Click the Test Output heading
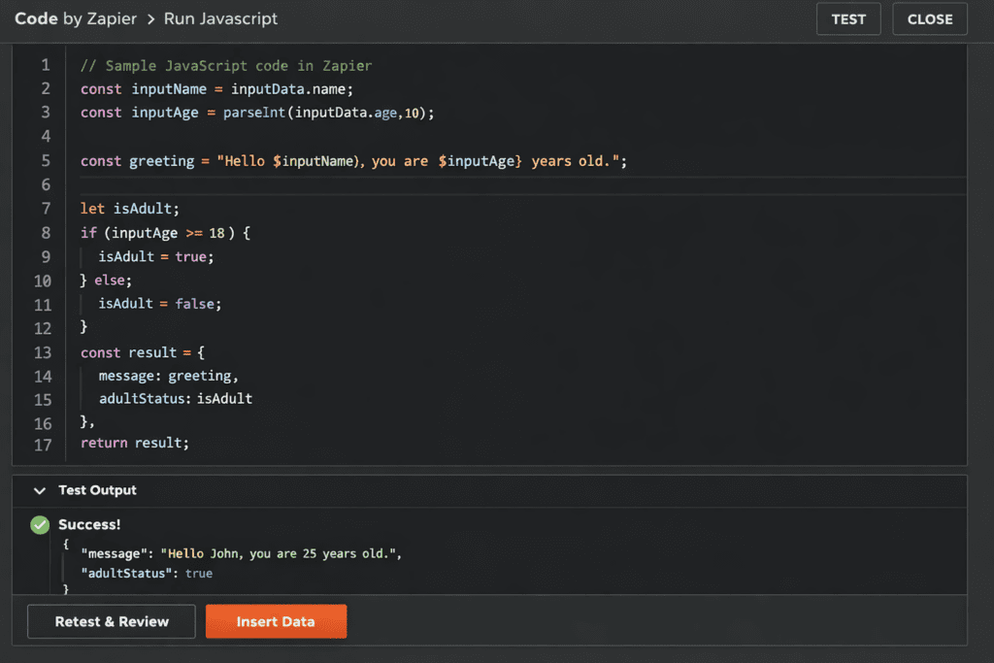 [97, 490]
